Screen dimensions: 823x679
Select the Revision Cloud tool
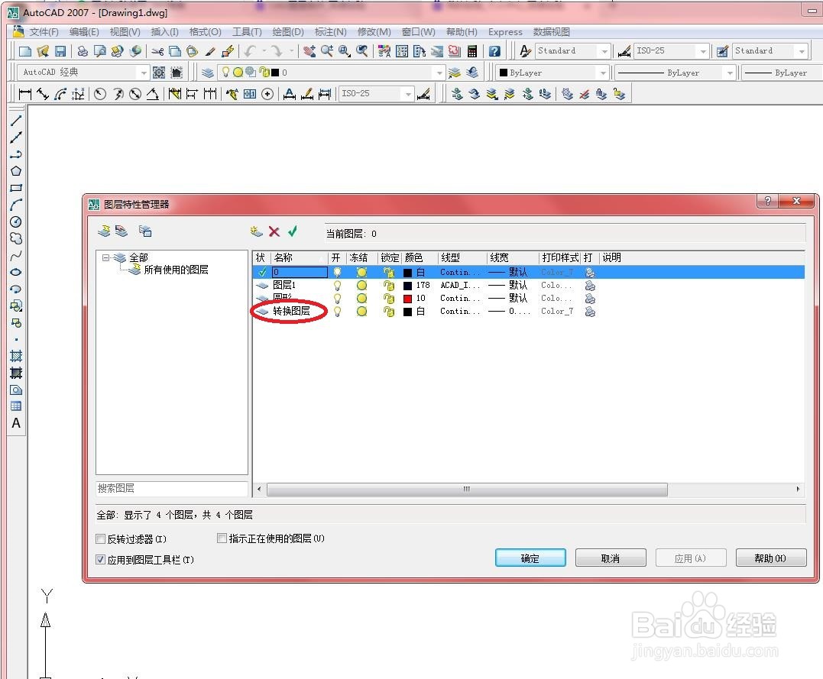coord(16,238)
